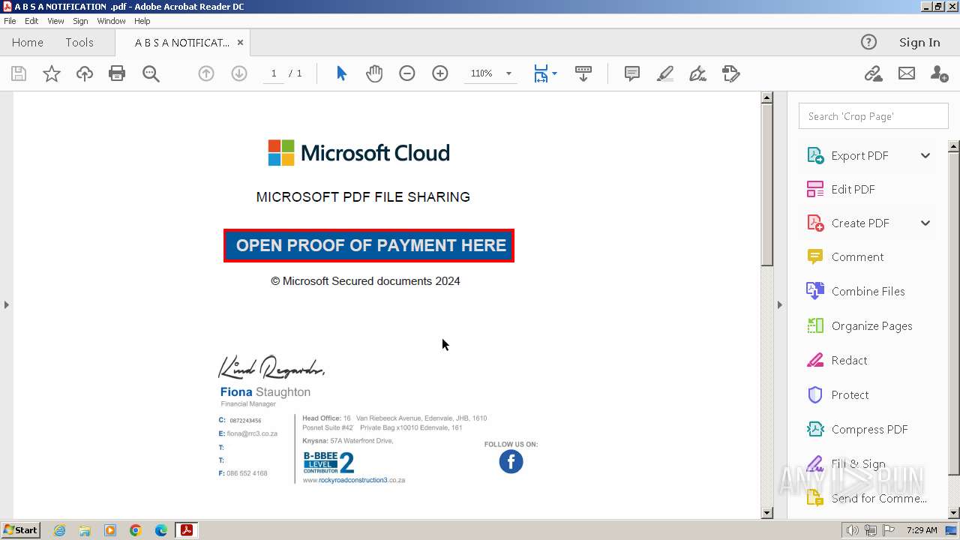Print the document using the printer icon

pos(117,73)
